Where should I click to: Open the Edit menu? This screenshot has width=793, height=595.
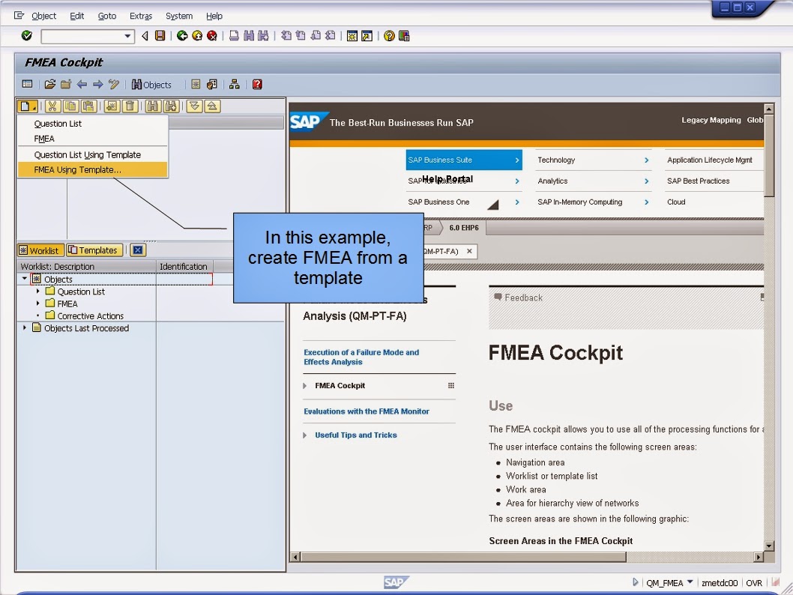point(77,16)
